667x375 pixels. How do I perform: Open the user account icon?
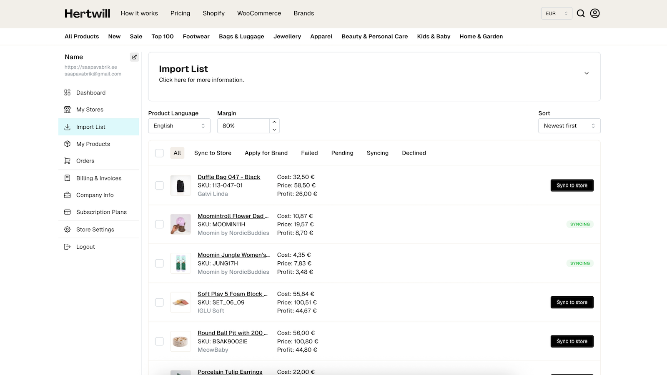tap(595, 13)
